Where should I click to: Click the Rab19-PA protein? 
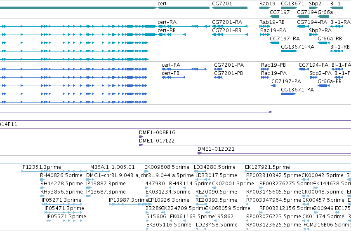(265, 77)
